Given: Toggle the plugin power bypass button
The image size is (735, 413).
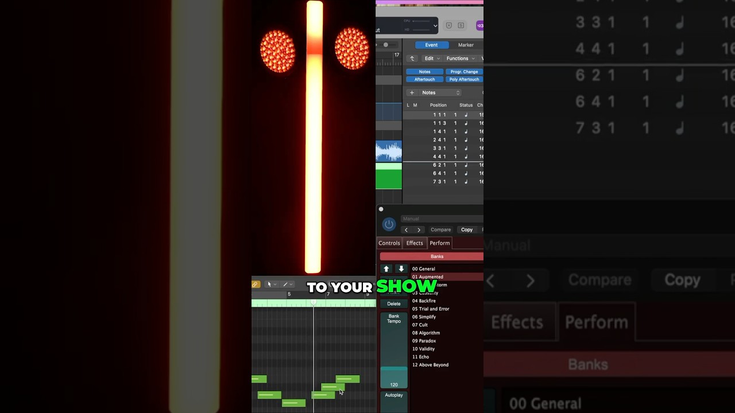Looking at the screenshot, I should [389, 224].
